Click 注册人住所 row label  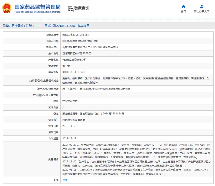[52, 47]
